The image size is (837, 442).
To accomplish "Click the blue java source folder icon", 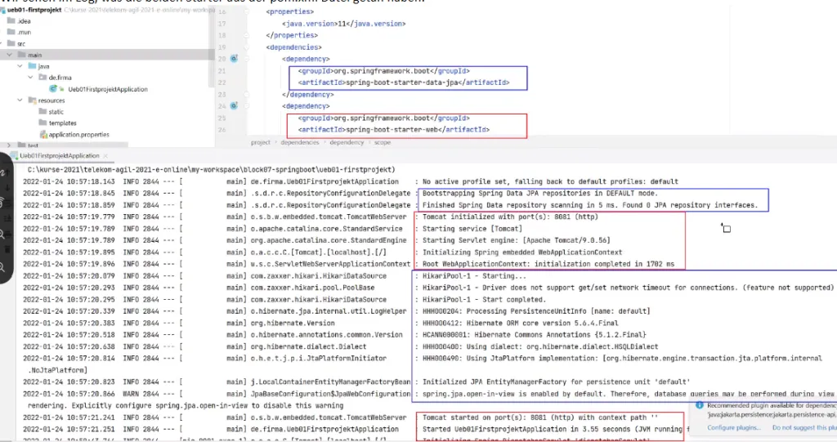I will tap(32, 66).
